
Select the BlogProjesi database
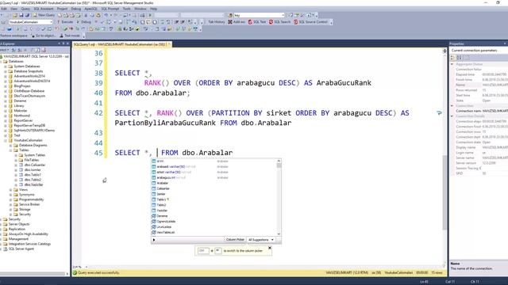22,86
